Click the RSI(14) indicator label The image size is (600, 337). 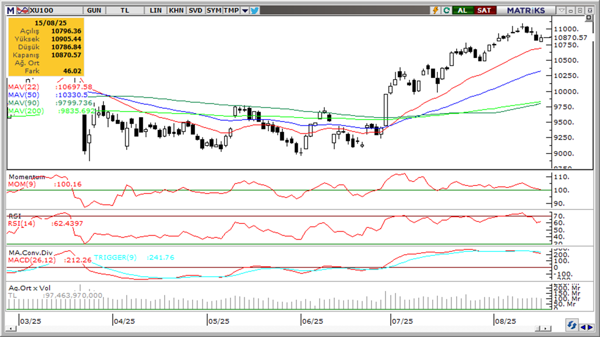pyautogui.click(x=21, y=223)
